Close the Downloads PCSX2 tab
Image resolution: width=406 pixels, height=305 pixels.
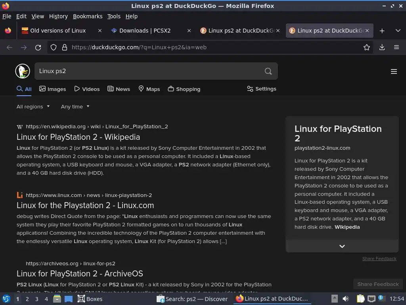coord(189,31)
